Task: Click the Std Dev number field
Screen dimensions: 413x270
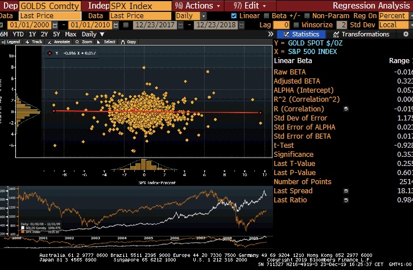Action: point(342,25)
